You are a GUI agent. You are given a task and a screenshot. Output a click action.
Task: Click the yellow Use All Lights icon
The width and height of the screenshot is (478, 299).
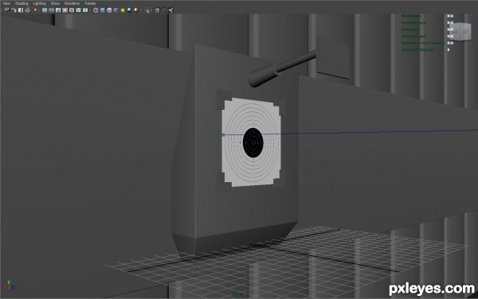click(123, 10)
